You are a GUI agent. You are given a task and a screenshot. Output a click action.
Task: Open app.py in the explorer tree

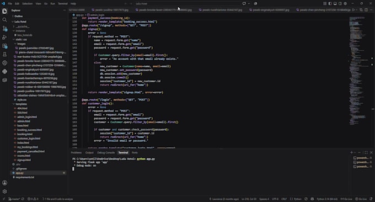pyautogui.click(x=19, y=173)
